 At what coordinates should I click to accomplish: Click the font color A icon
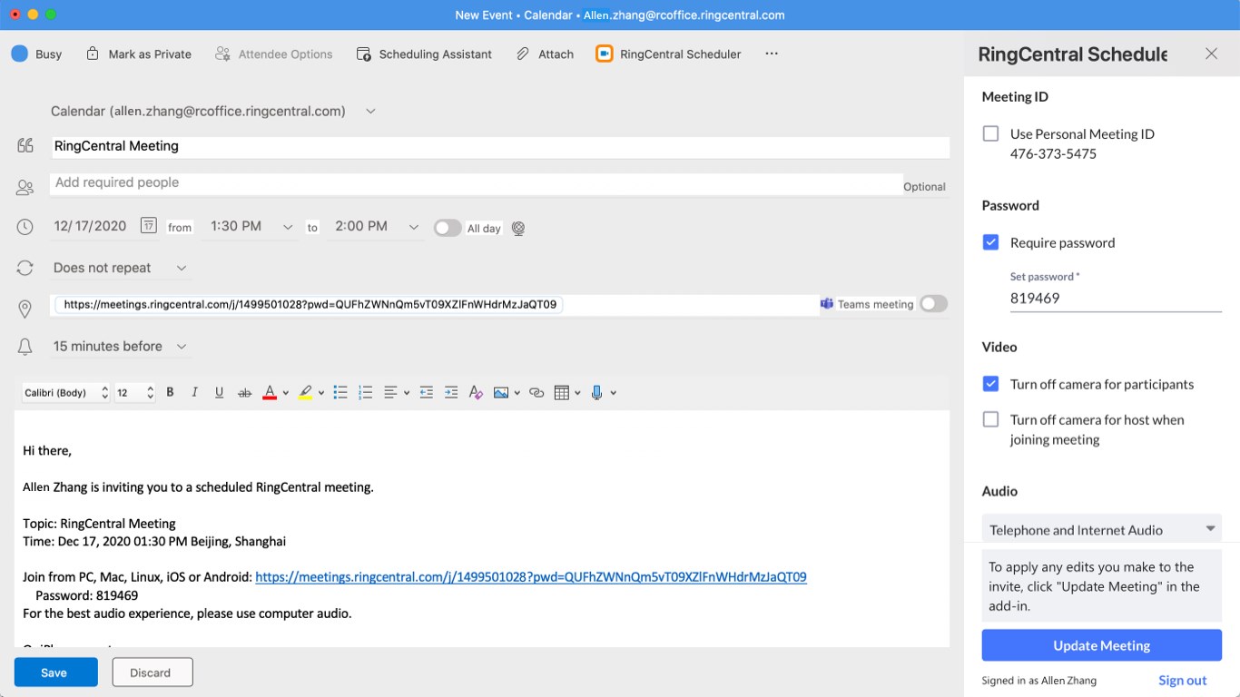coord(270,393)
